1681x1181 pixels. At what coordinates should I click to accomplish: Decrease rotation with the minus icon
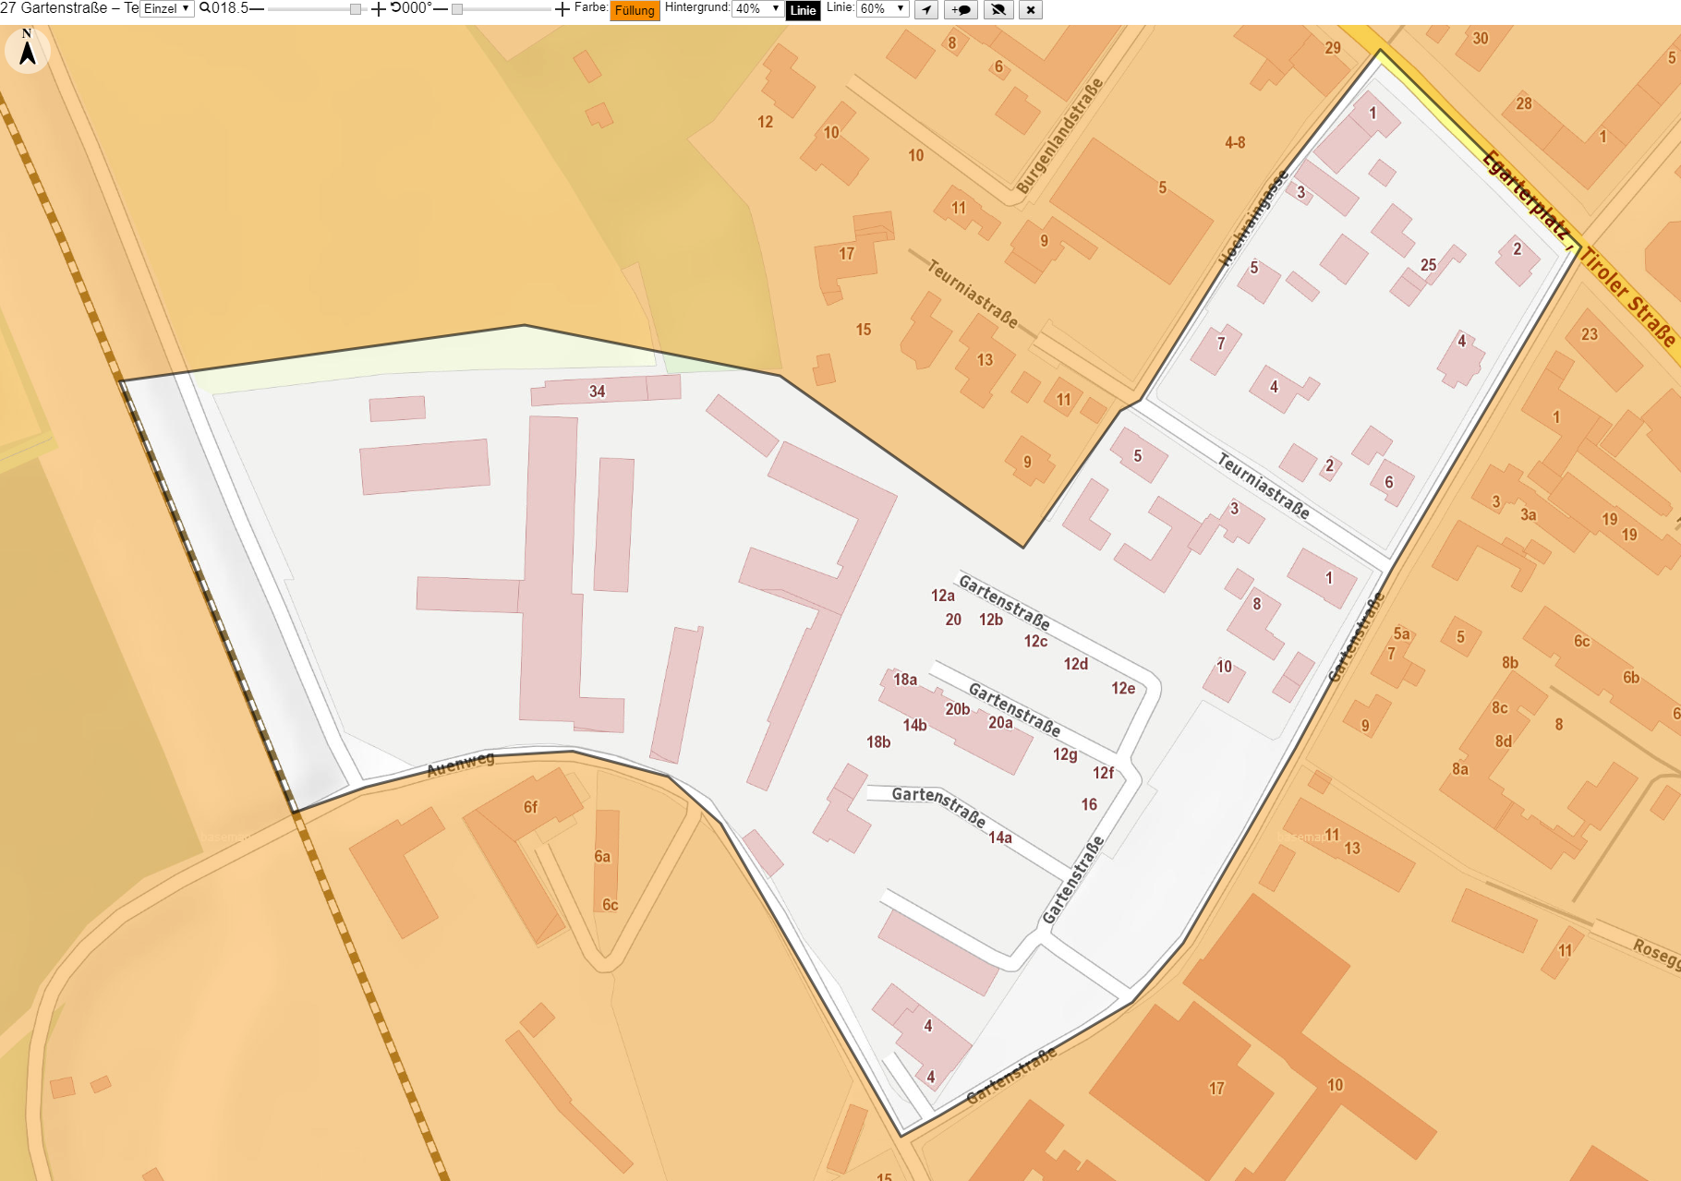tap(441, 9)
